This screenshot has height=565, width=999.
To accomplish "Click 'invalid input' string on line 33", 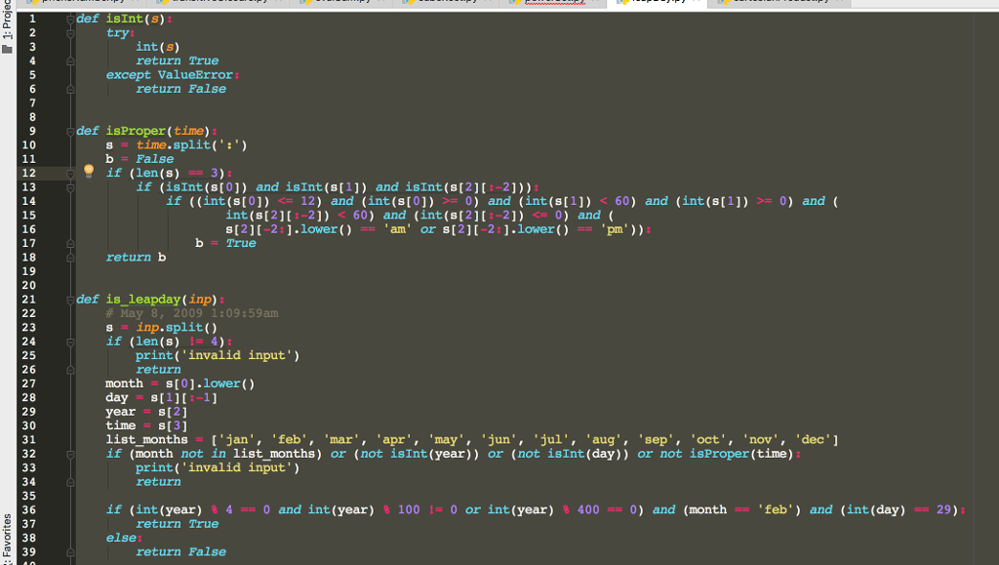I will tap(236, 467).
